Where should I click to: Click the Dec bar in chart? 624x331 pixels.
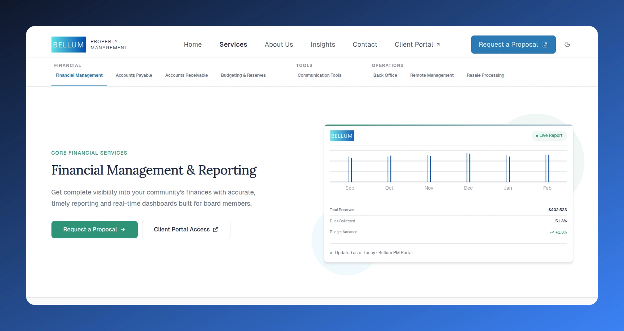468,167
